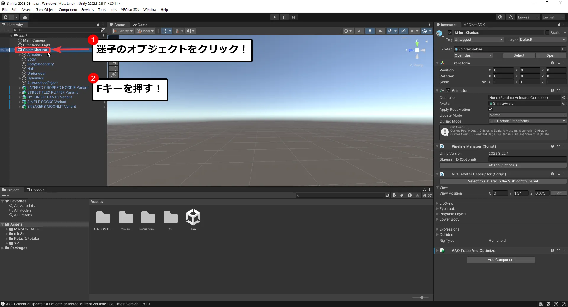Expand the Playable Layers section
This screenshot has height=307, width=568.
[x=438, y=214]
